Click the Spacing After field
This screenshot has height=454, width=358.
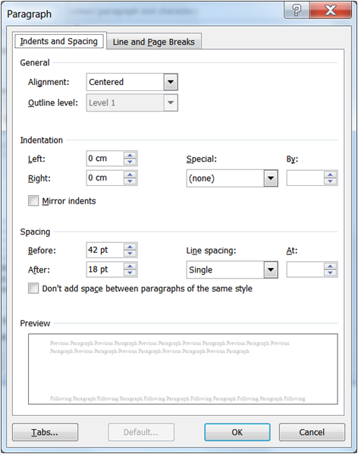click(105, 270)
